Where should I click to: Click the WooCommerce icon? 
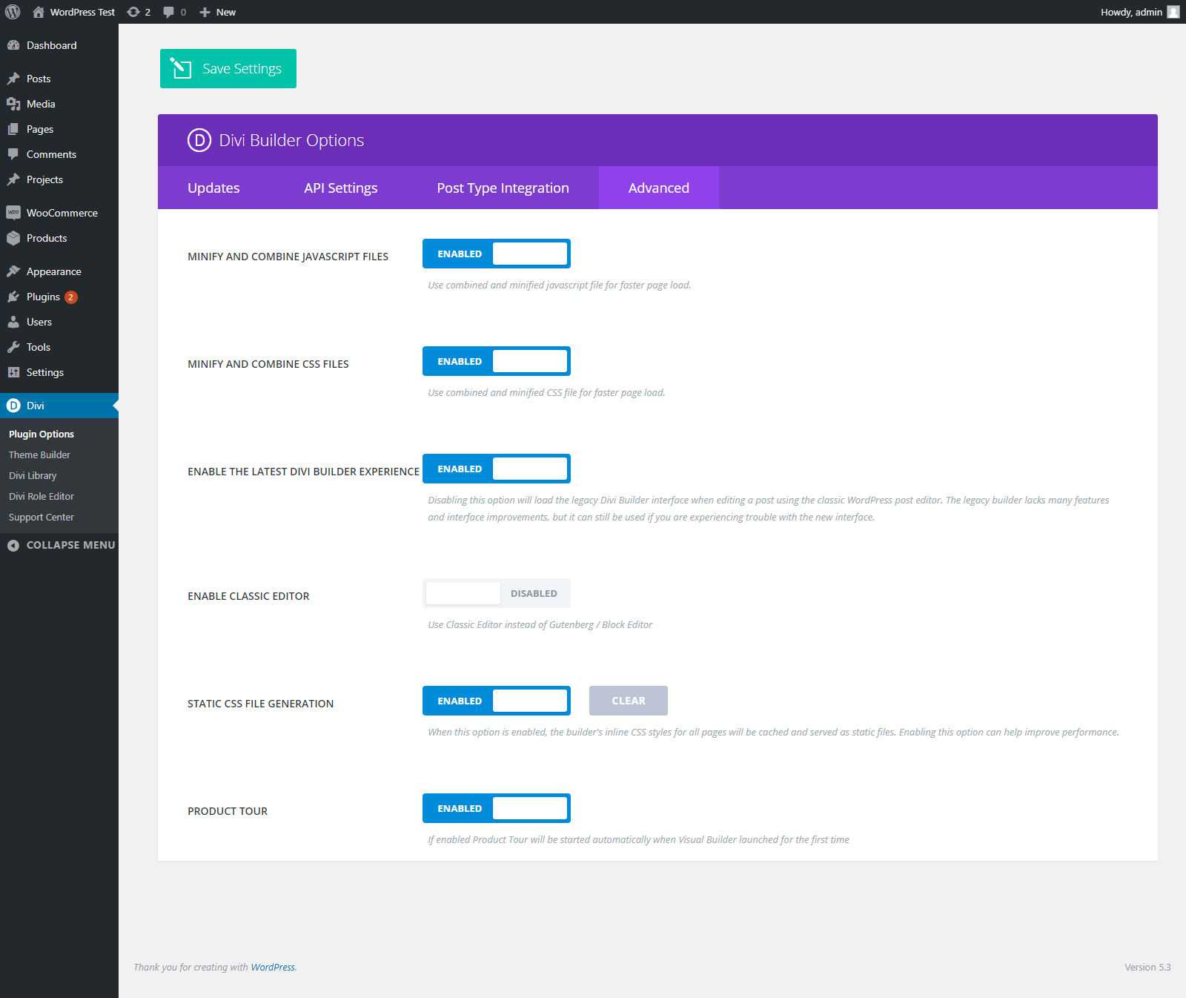pos(13,213)
